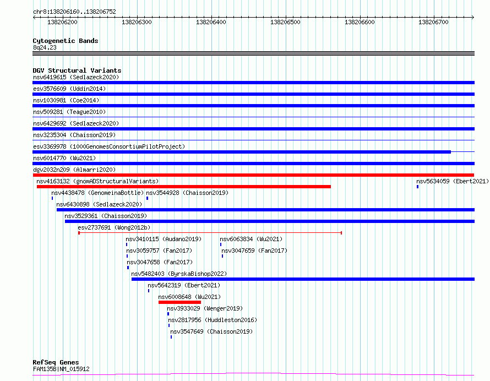
Task: Click the chr8:138206160..138206752 coordinate label
Action: tap(74, 12)
